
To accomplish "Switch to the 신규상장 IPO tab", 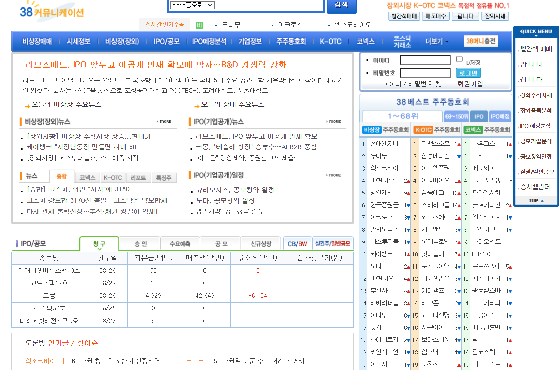I will coord(261,244).
